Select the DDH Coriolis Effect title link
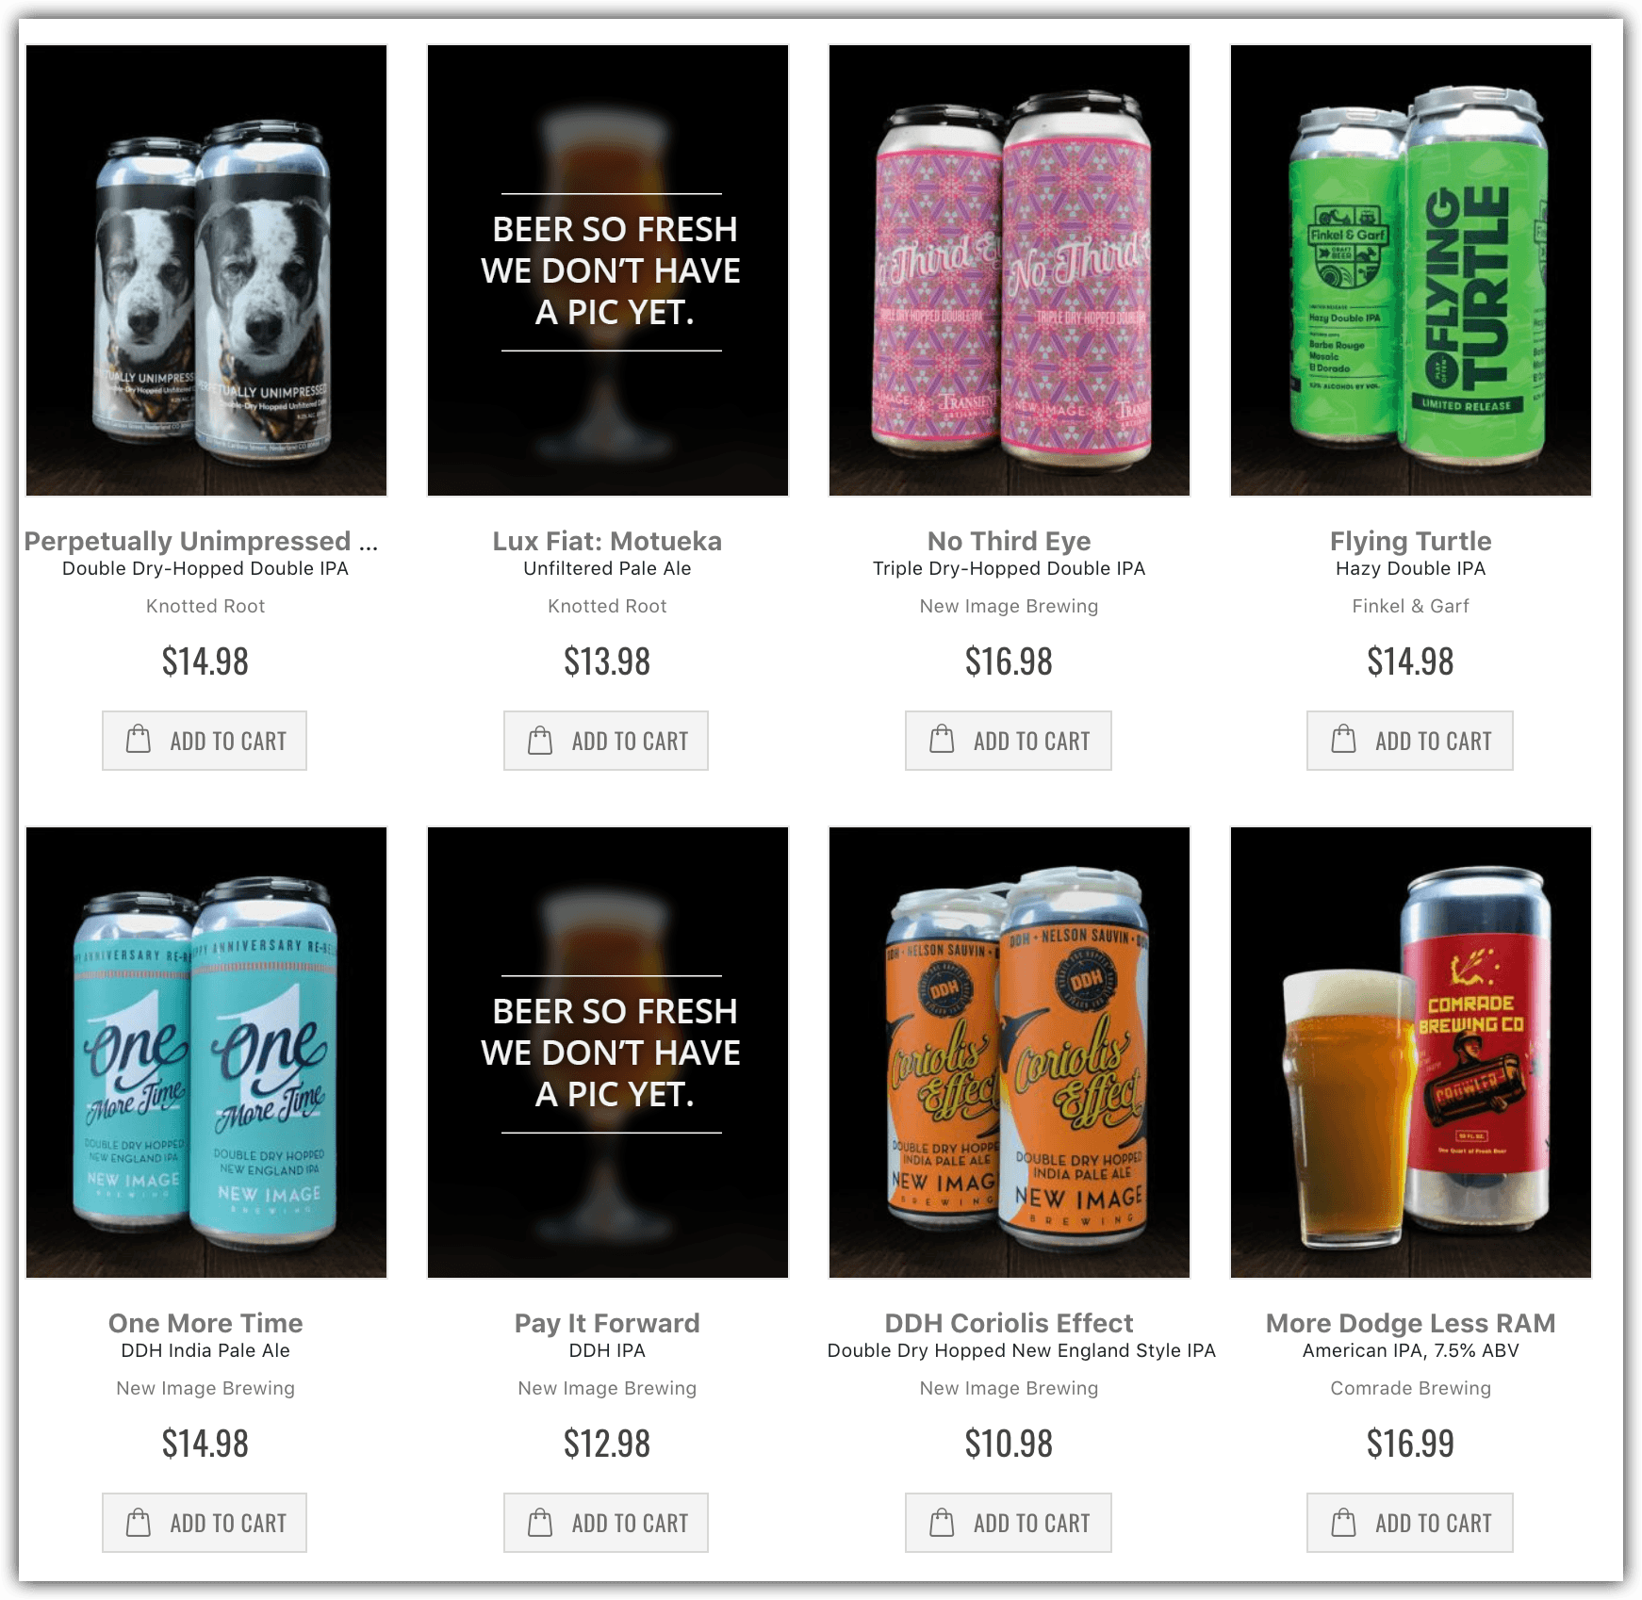 pos(1009,1323)
